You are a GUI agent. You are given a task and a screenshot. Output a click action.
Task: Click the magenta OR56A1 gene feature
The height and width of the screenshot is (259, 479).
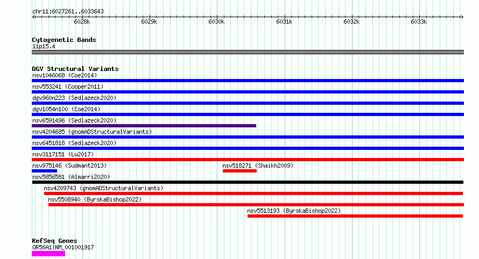[x=48, y=254]
